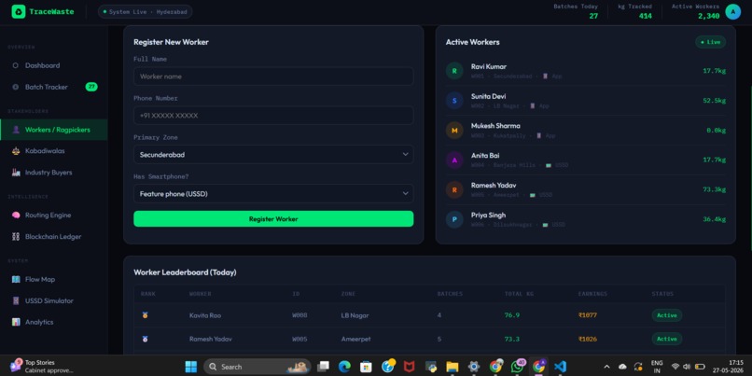
Task: Click Ravi Kumar's 17.7kg value
Action: click(714, 71)
